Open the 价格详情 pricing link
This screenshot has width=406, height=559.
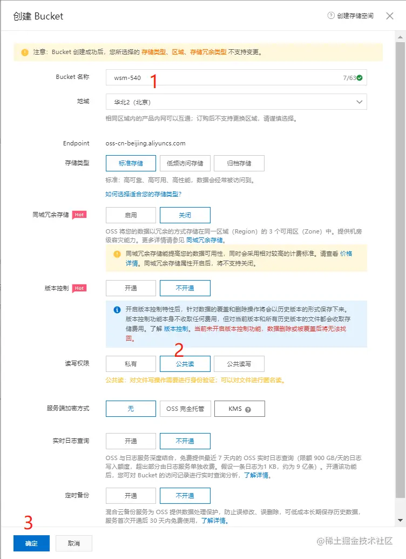[346, 254]
